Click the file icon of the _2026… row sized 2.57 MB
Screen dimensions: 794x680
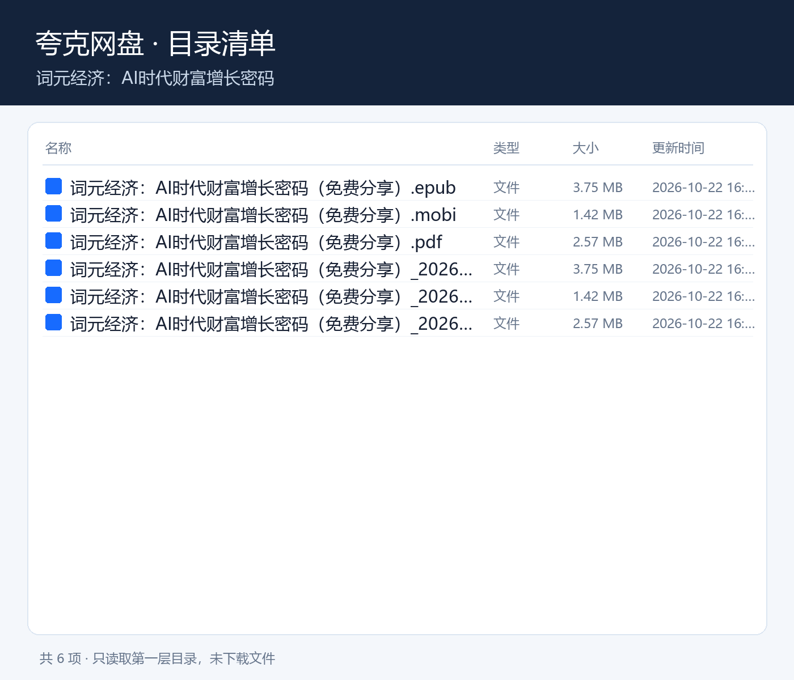click(x=53, y=322)
